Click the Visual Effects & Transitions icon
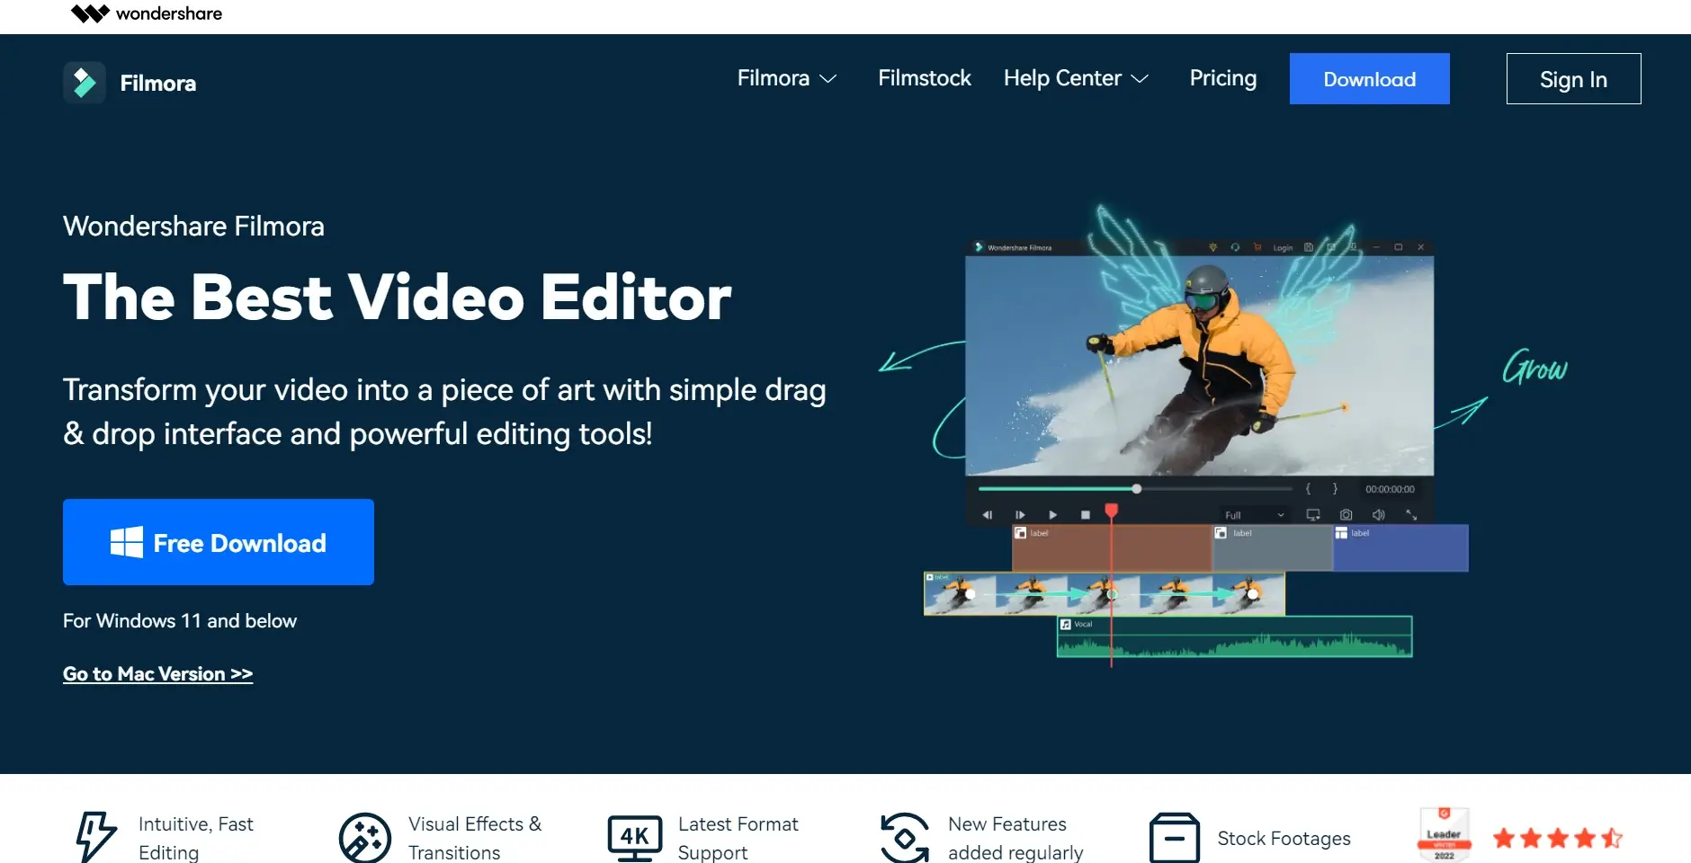This screenshot has height=863, width=1691. [365, 838]
